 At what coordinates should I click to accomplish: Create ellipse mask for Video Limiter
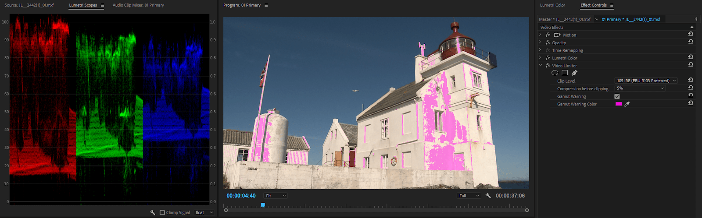(x=555, y=73)
